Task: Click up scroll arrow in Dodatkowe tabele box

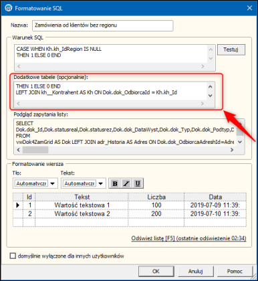Action: click(210, 86)
